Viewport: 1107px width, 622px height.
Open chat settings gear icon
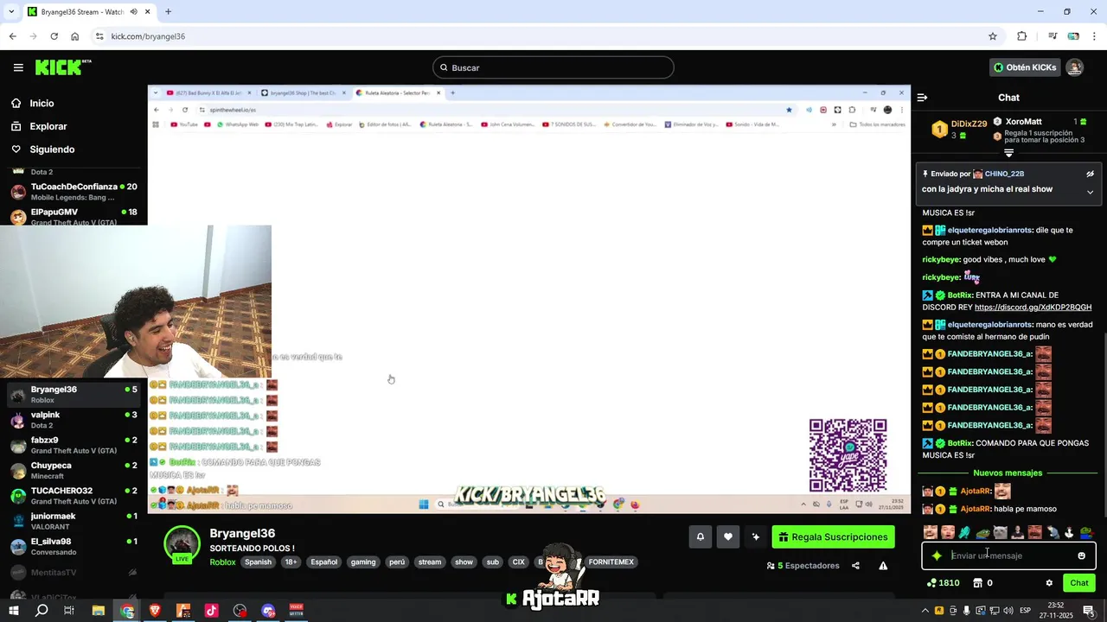tap(1049, 583)
